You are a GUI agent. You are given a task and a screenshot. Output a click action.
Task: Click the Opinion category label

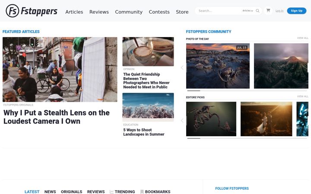tap(129, 69)
